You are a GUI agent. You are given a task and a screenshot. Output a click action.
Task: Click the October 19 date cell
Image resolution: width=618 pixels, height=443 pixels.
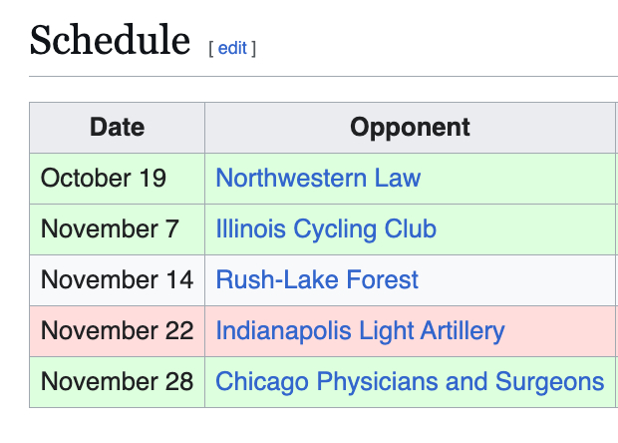(x=104, y=179)
